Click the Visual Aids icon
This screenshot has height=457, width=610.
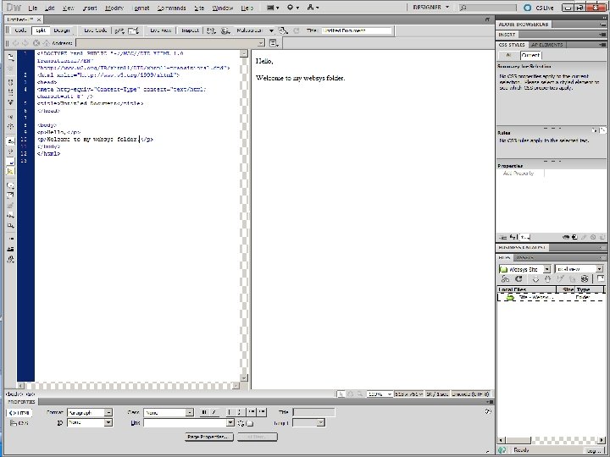(x=284, y=30)
